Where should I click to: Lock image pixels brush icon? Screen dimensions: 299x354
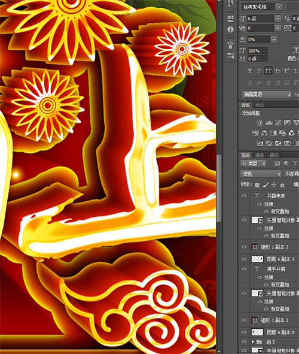[x=266, y=185]
